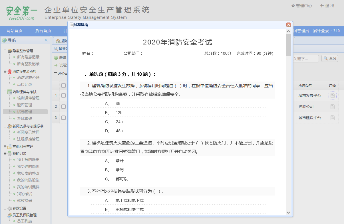Click the medal icon beside 消防设施及点检
Viewport: 344px width, 224px height.
coord(10,72)
